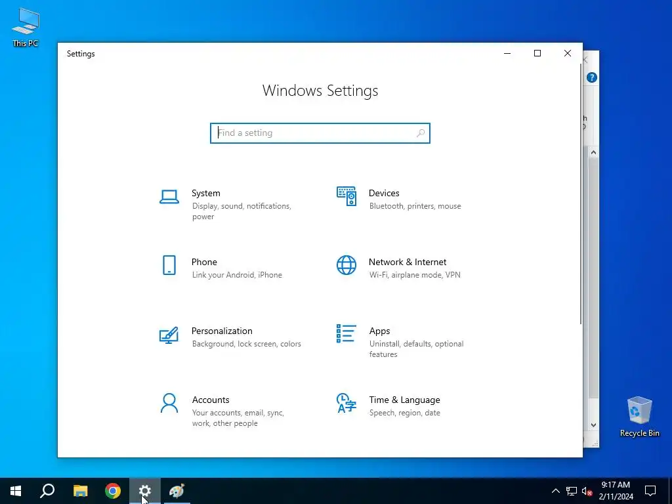
Task: Click scroll-down arrow in the background window
Action: coord(593,425)
